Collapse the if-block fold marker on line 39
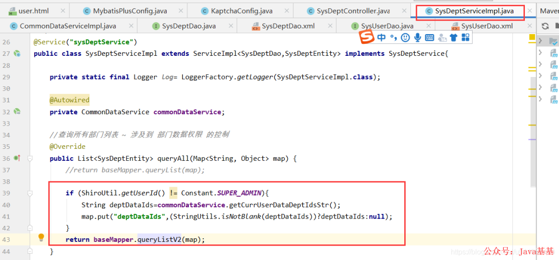The width and height of the screenshot is (559, 260). pos(31,193)
